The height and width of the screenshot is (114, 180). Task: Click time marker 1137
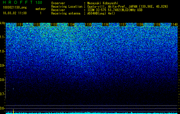[123, 25]
